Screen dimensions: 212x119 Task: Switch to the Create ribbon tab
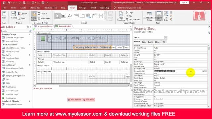pyautogui.click(x=23, y=8)
